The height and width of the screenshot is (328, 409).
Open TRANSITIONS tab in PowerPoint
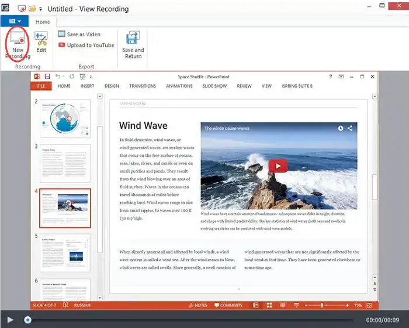pyautogui.click(x=143, y=86)
